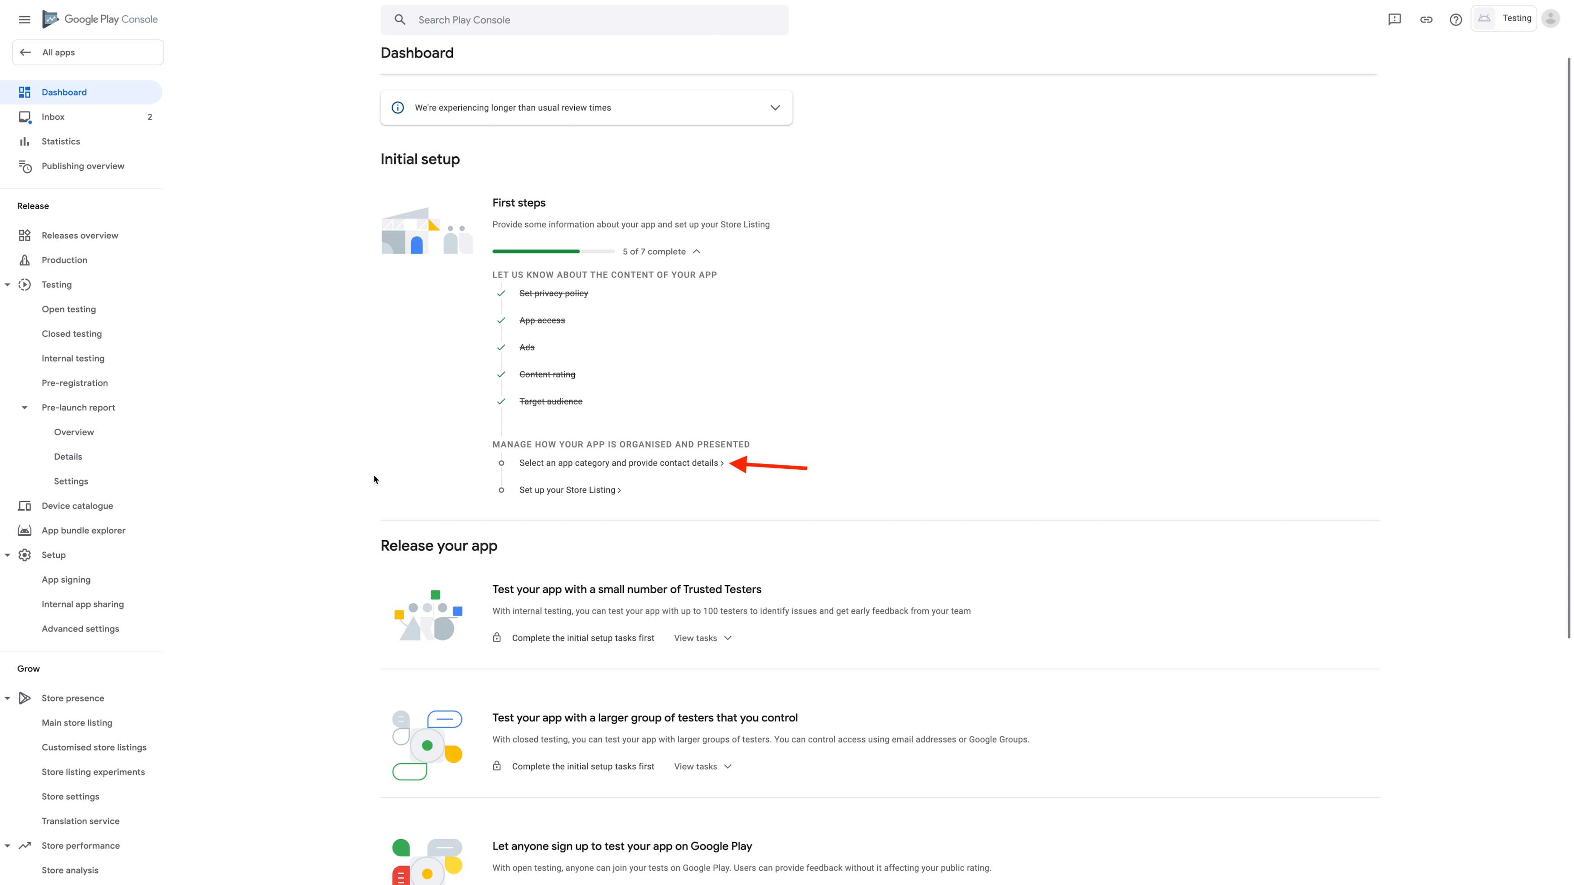
Task: Open Inbox in the sidebar
Action: click(x=53, y=117)
